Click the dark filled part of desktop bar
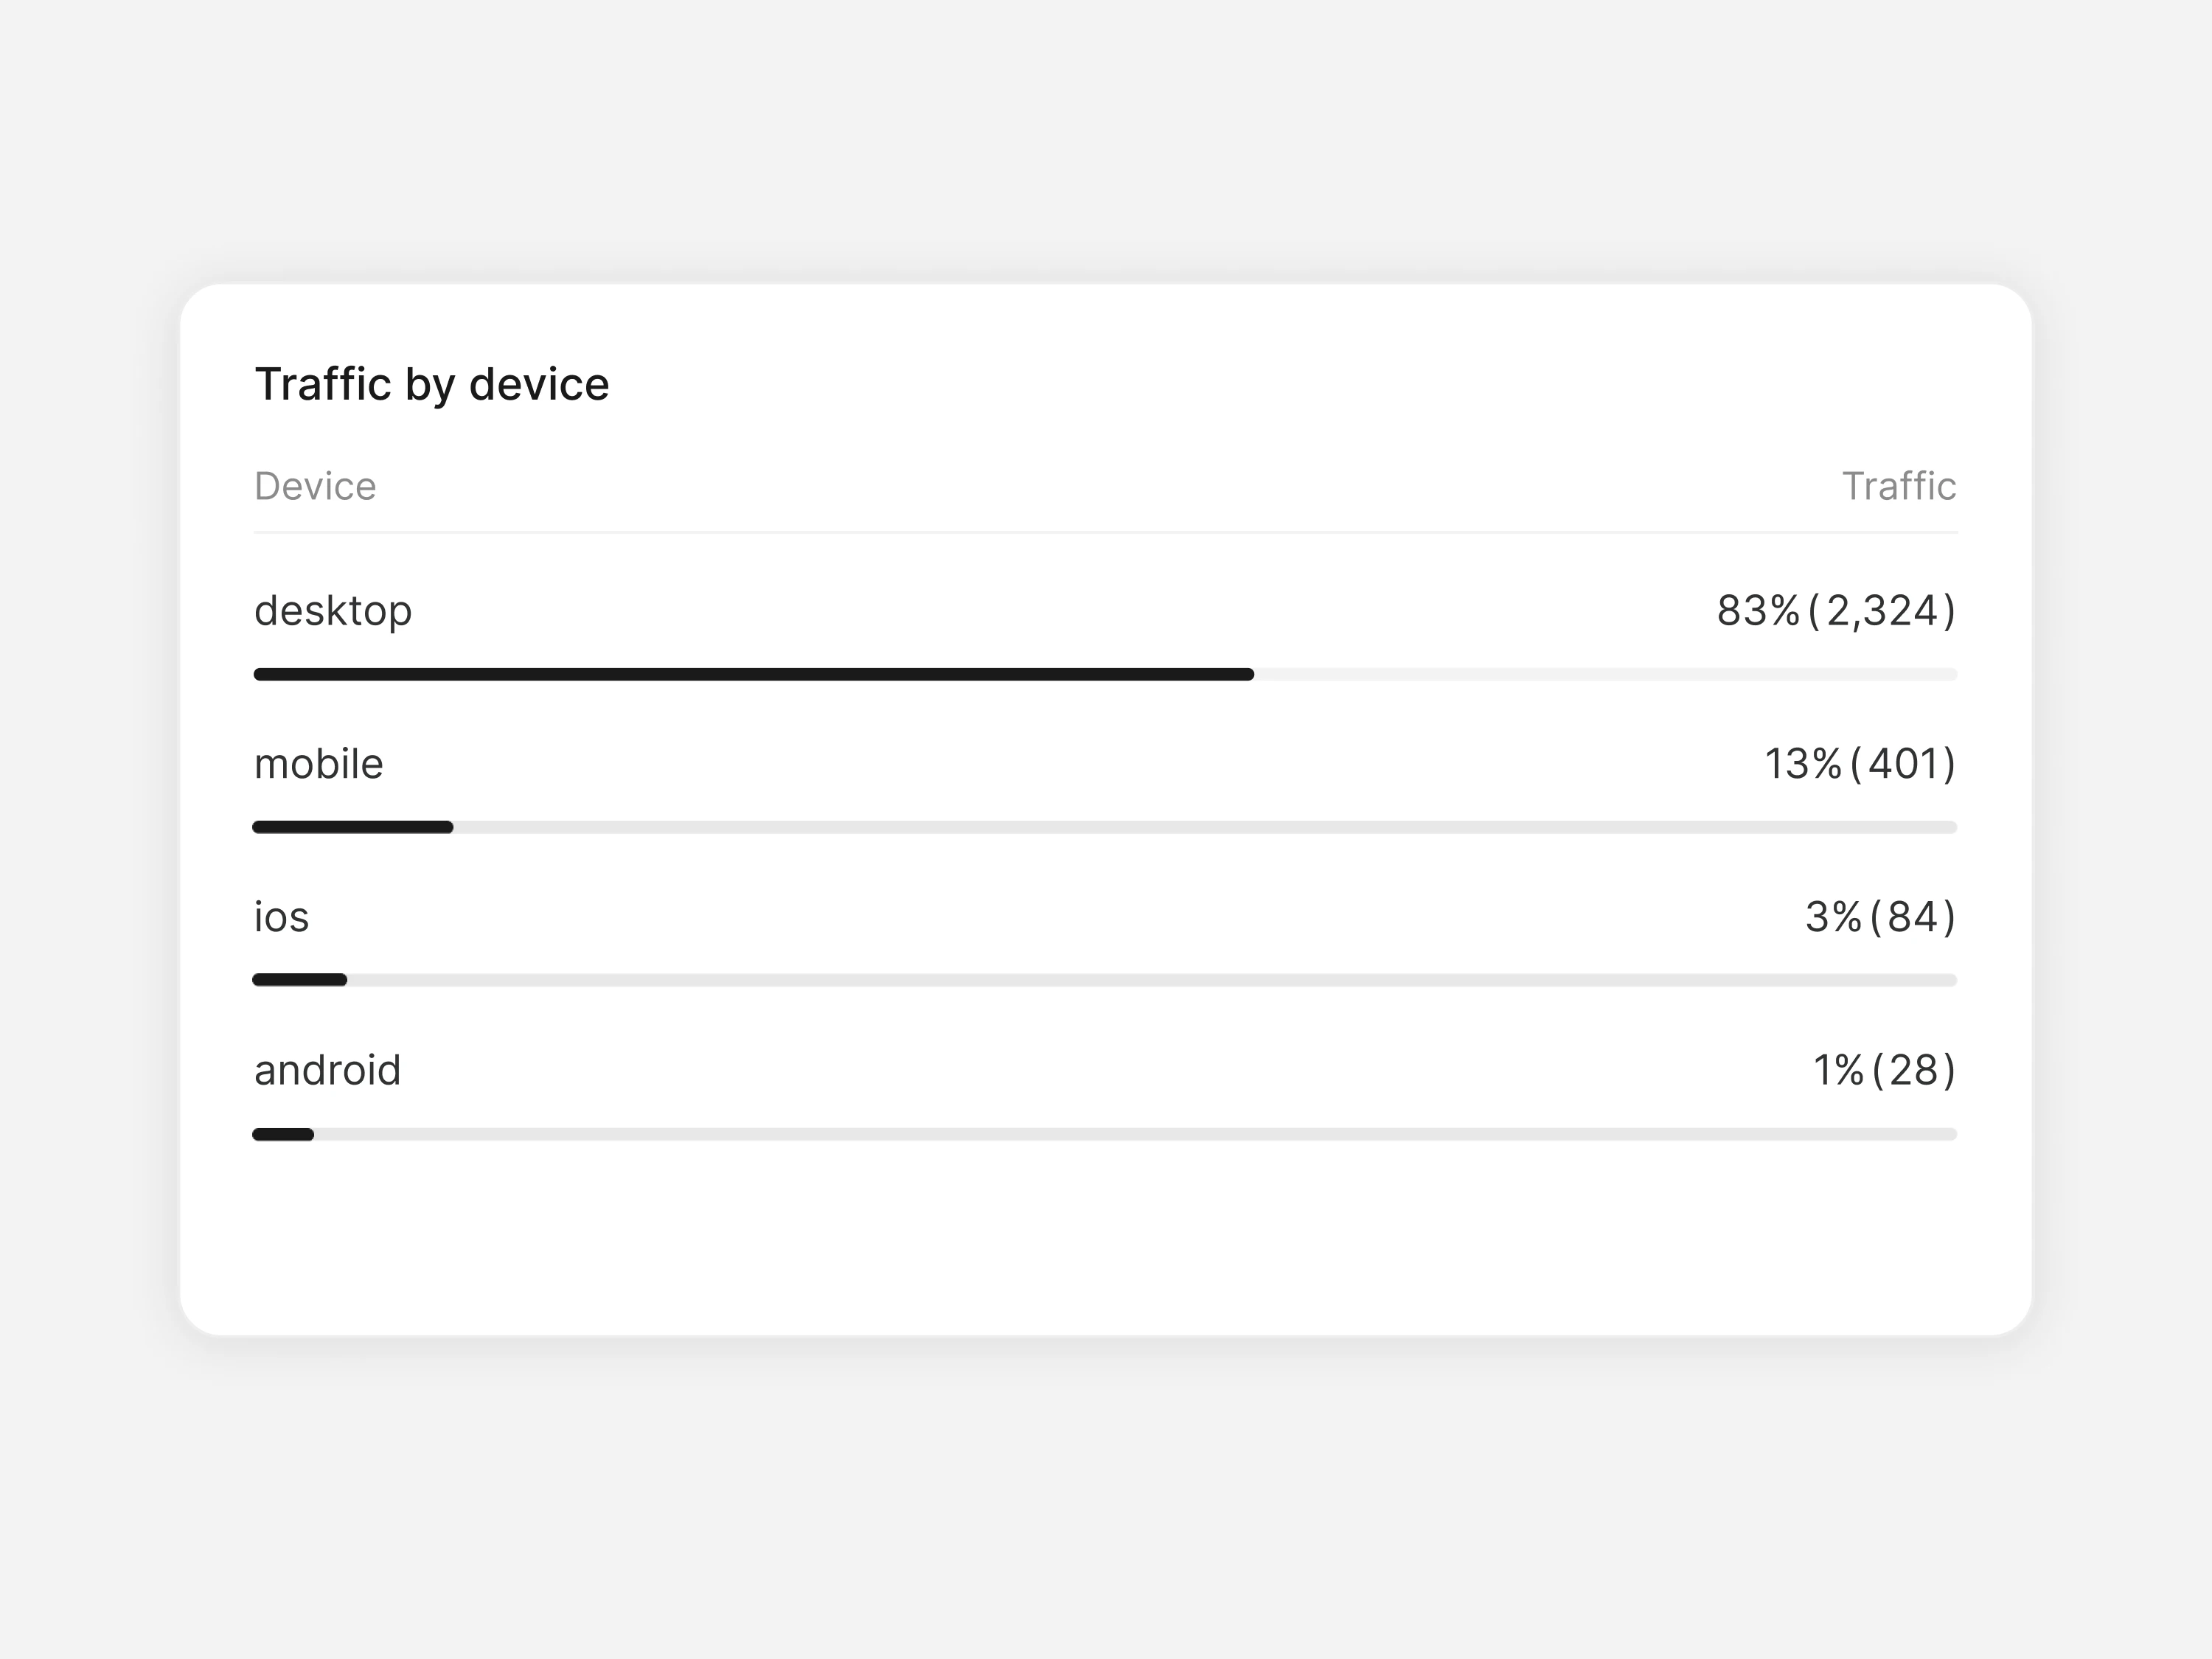This screenshot has width=2212, height=1659. pyautogui.click(x=753, y=675)
